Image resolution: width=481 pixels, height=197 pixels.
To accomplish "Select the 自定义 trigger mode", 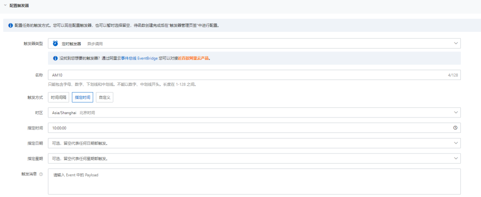I will [x=105, y=97].
